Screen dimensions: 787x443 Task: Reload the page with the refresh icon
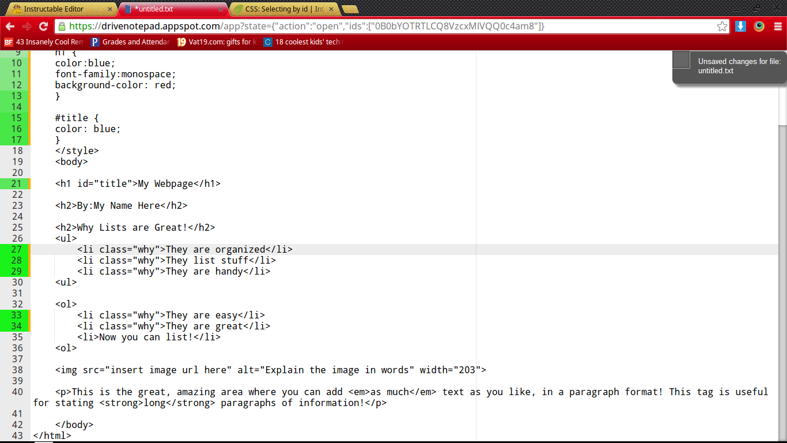point(43,27)
